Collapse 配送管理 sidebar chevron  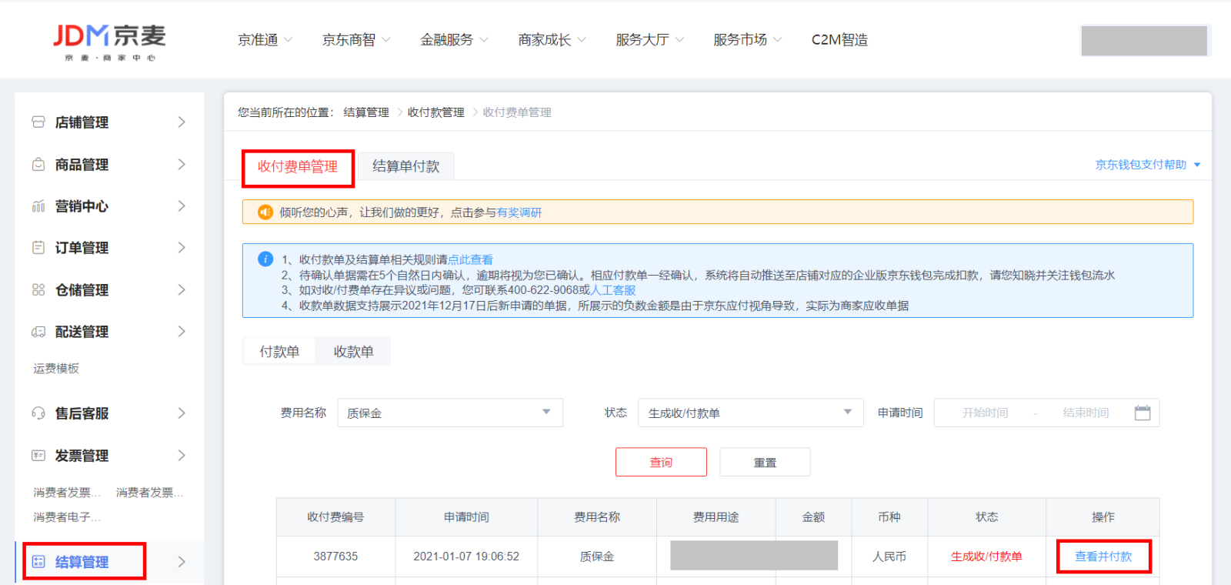click(x=182, y=331)
